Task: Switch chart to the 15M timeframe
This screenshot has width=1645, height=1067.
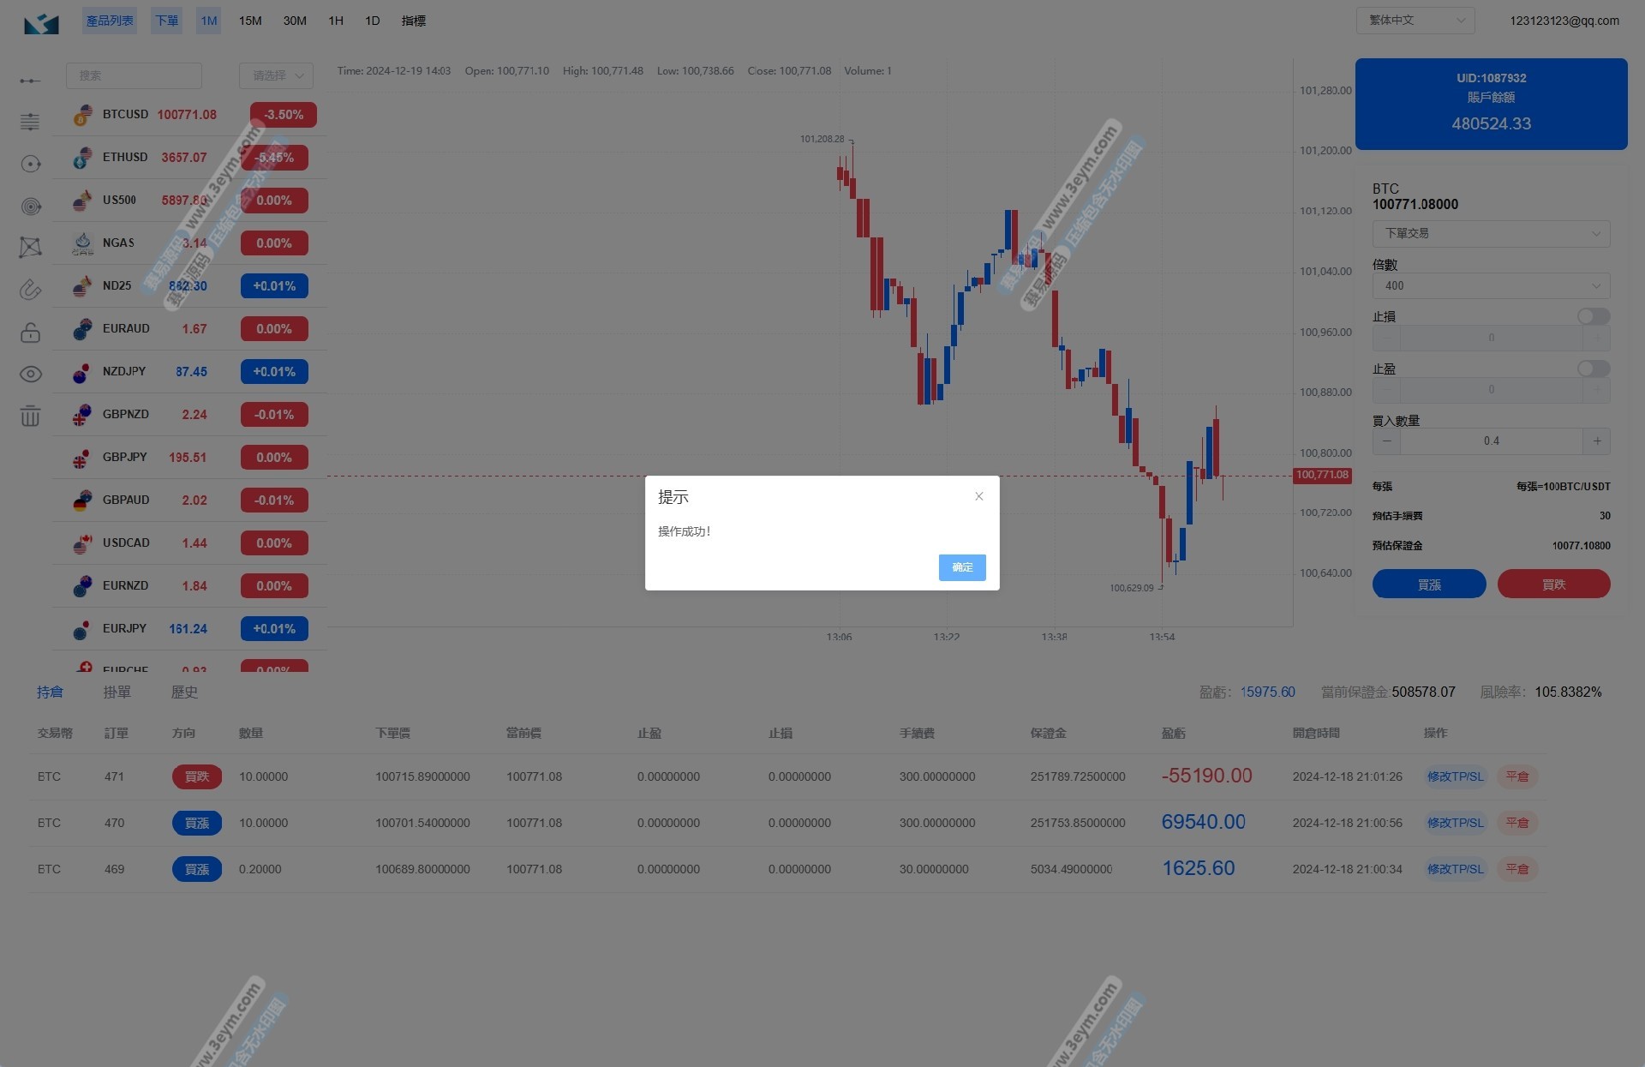Action: 250,21
